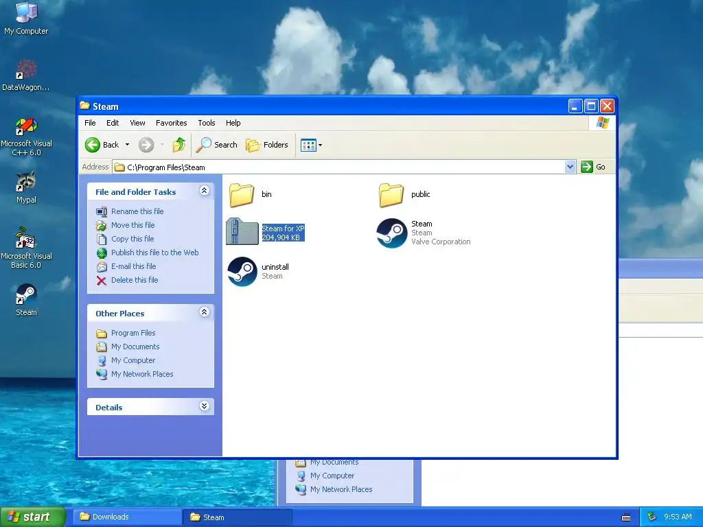Maximize the Steam window
Viewport: 703px width, 527px height.
pos(591,106)
